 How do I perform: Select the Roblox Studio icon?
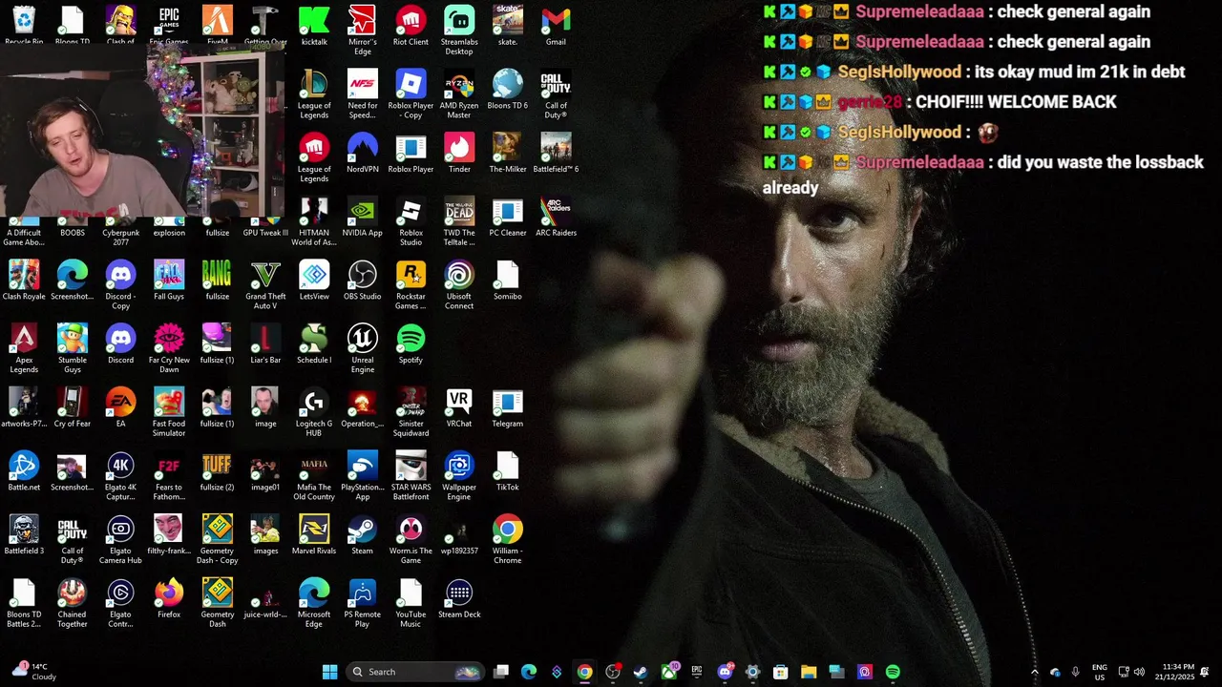(x=411, y=221)
